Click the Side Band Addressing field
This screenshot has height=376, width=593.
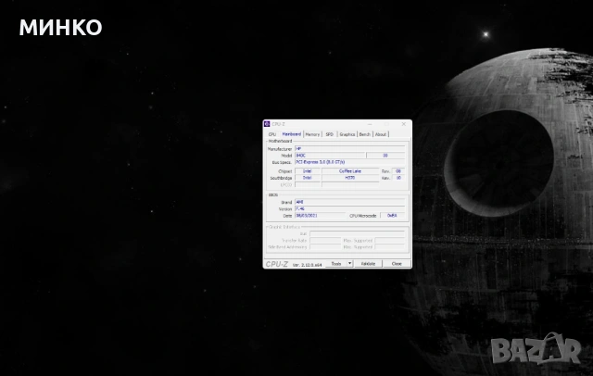coord(325,246)
